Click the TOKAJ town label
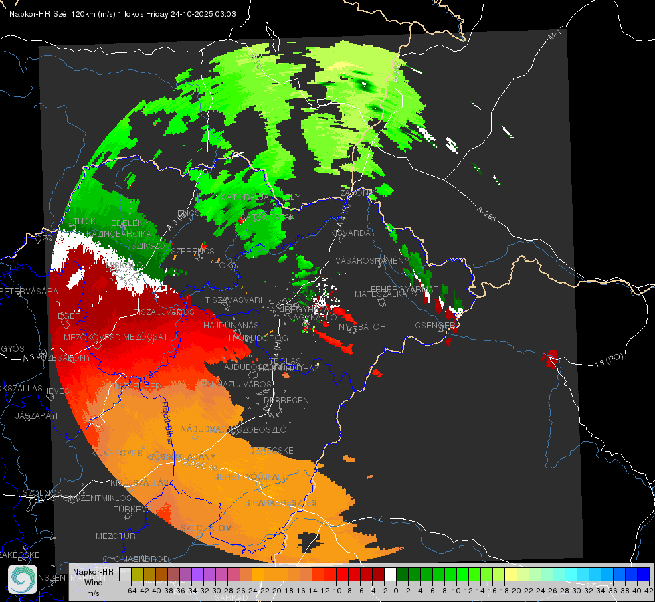Screen dimensions: 655x602 pyautogui.click(x=228, y=265)
